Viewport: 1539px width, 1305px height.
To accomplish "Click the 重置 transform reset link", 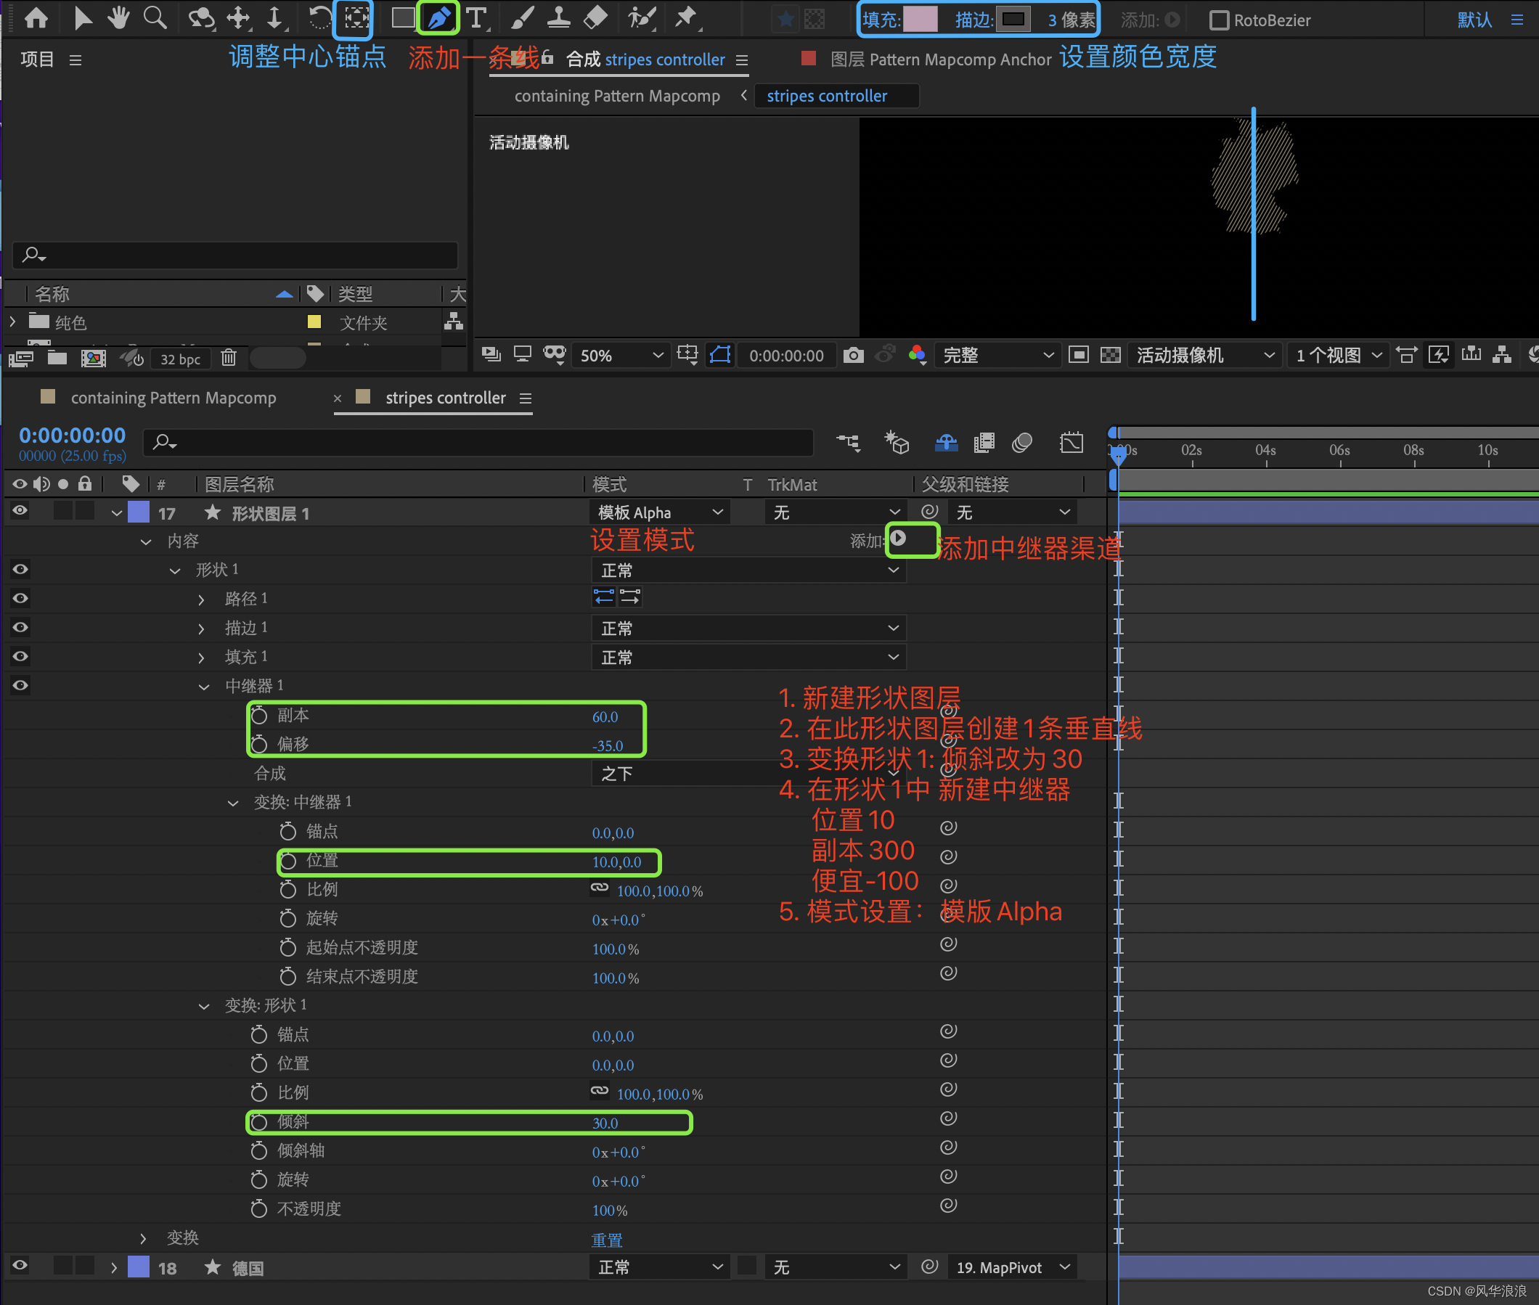I will pos(607,1240).
